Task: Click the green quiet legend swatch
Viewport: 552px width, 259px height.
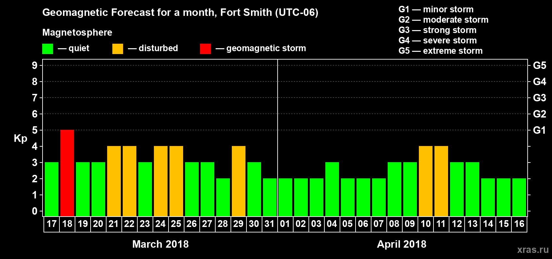Action: [x=48, y=49]
